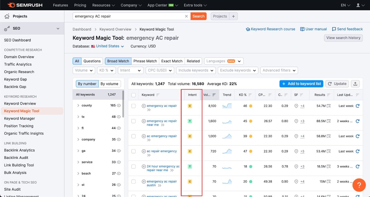Refresh data for 24 hour emergency ac repair row
Image resolution: width=370 pixels, height=197 pixels.
(358, 166)
